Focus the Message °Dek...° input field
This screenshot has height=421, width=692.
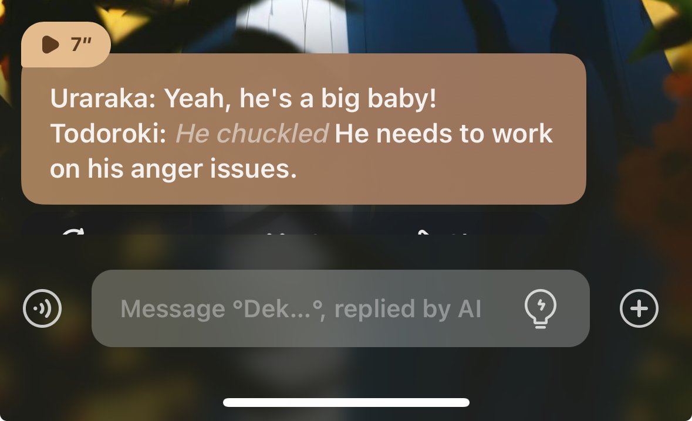(340, 308)
